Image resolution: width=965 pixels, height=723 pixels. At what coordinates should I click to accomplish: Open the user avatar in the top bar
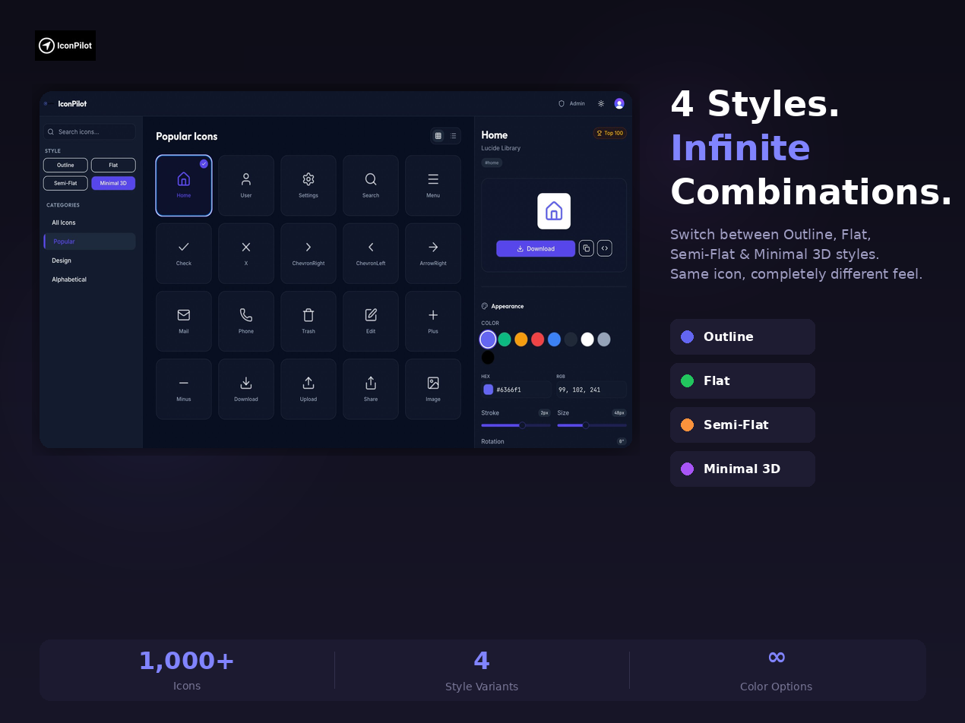619,103
